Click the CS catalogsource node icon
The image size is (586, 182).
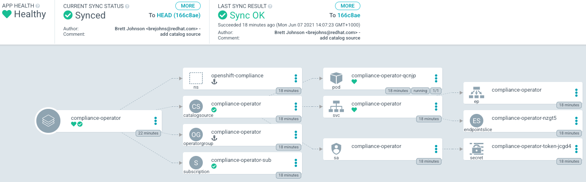pyautogui.click(x=196, y=106)
